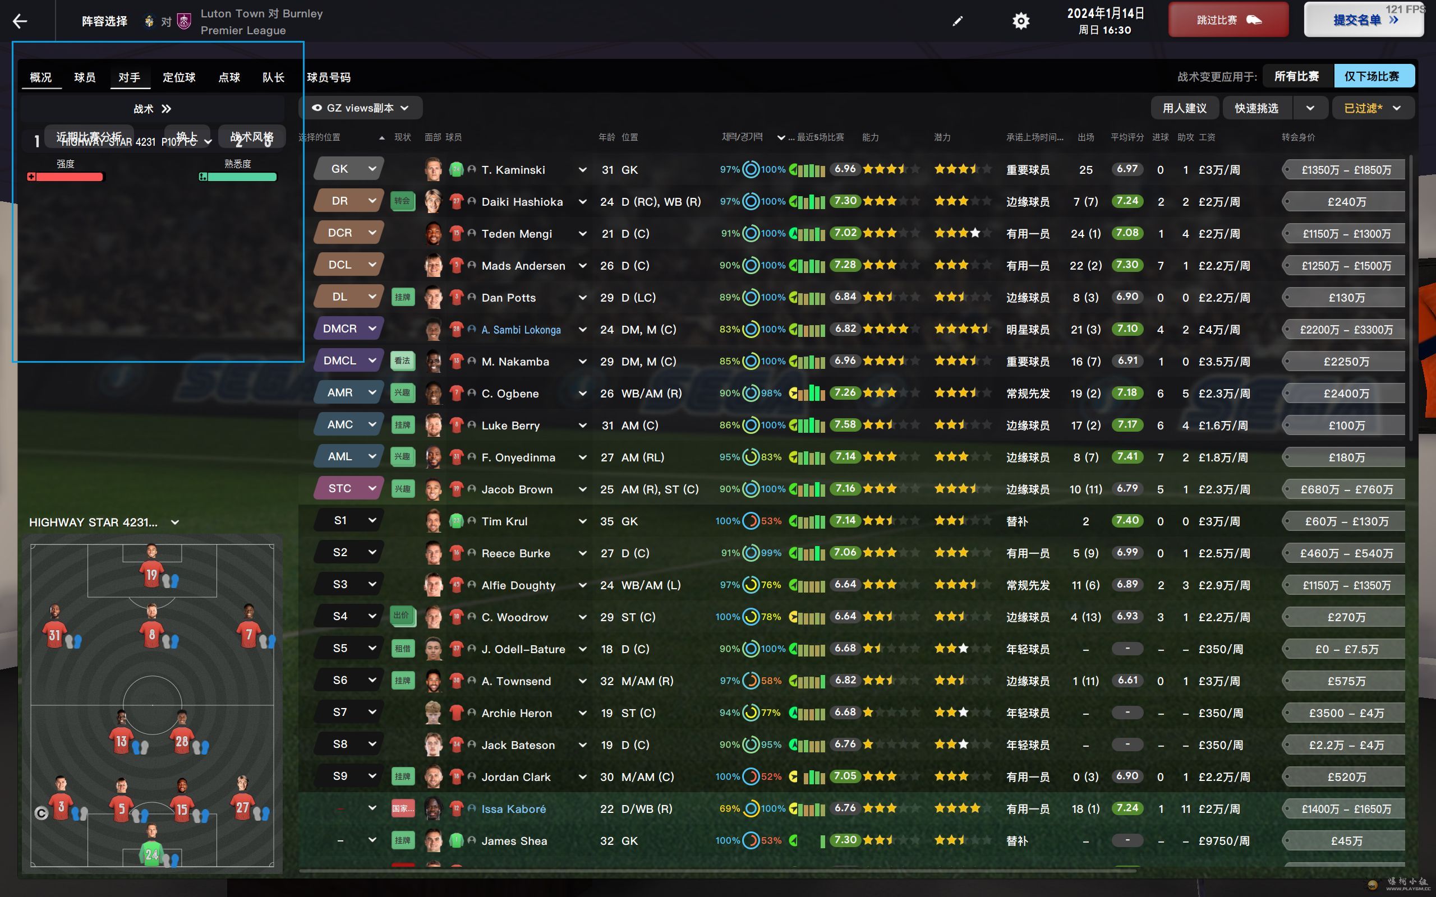This screenshot has height=897, width=1436.
Task: Sort by the 年龄 column header
Action: pos(606,138)
